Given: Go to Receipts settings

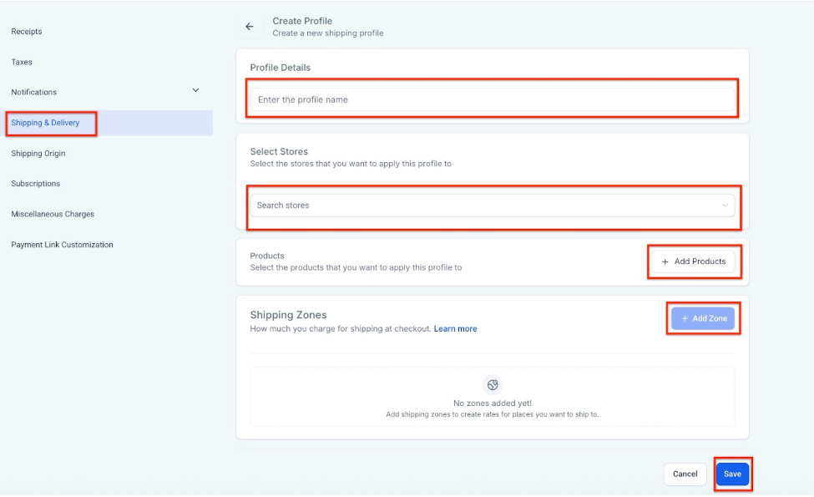Looking at the screenshot, I should [27, 32].
